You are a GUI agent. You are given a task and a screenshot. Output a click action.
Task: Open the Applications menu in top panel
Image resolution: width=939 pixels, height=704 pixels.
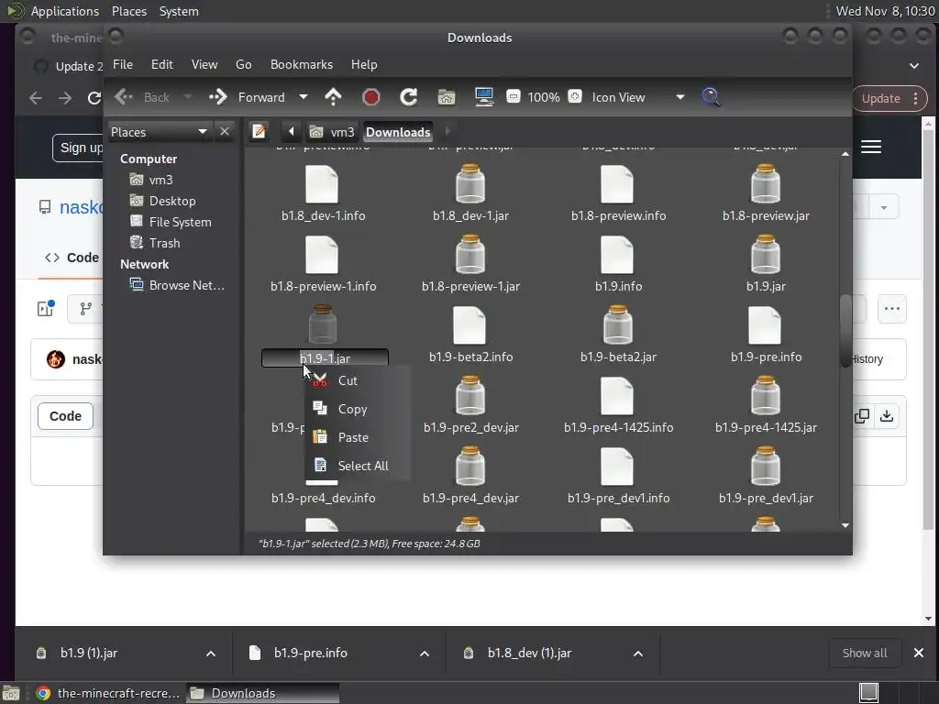65,11
